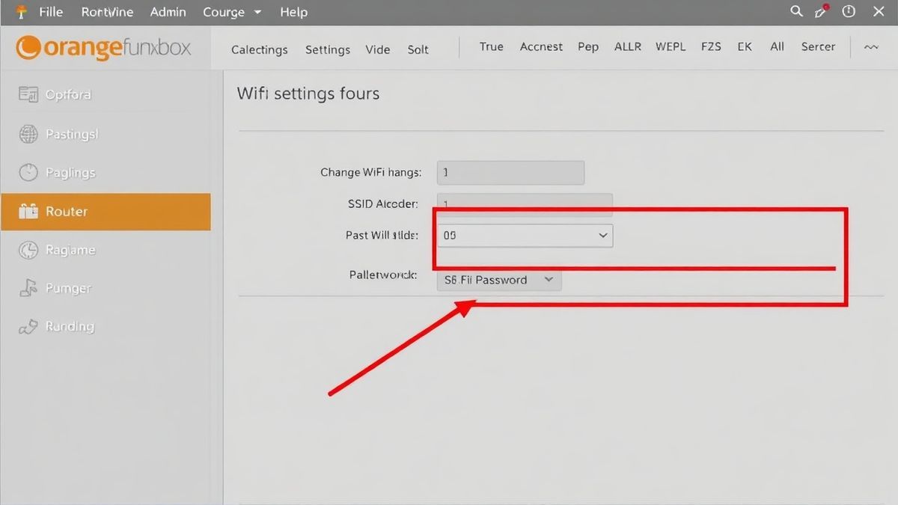Select the True filter
Image resolution: width=898 pixels, height=505 pixels.
(x=492, y=46)
